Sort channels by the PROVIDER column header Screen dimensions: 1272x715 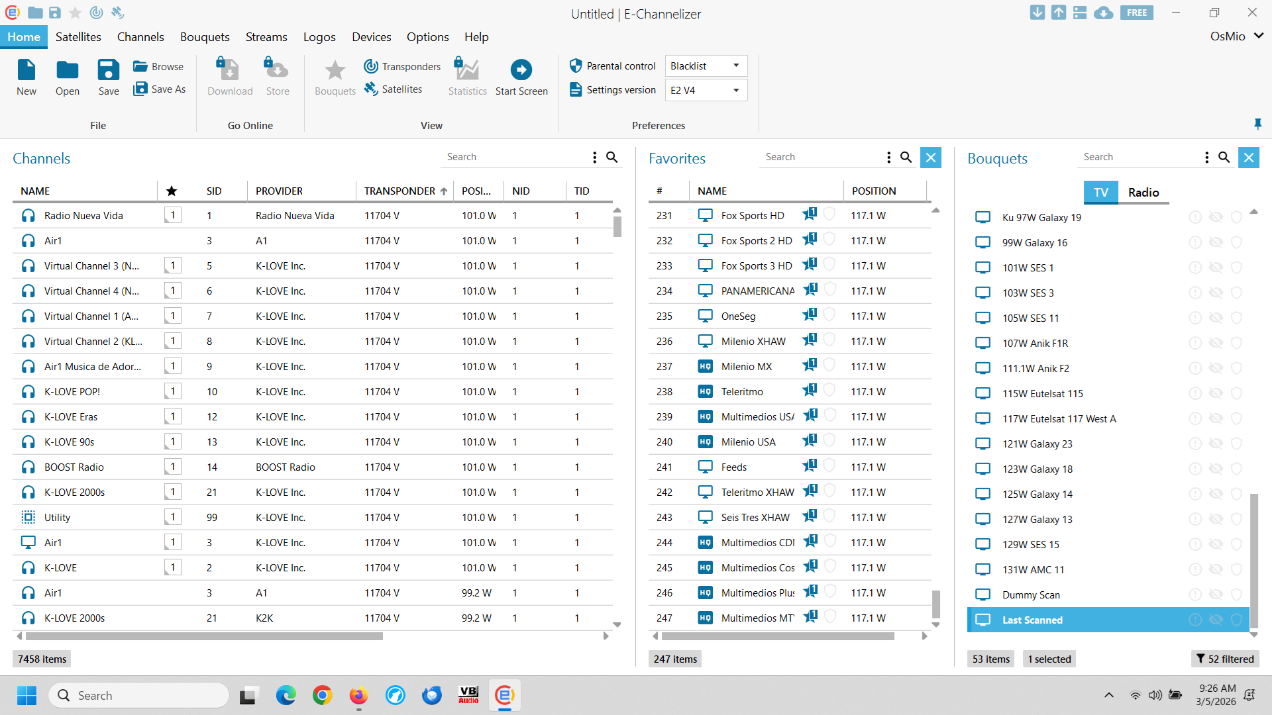coord(301,191)
